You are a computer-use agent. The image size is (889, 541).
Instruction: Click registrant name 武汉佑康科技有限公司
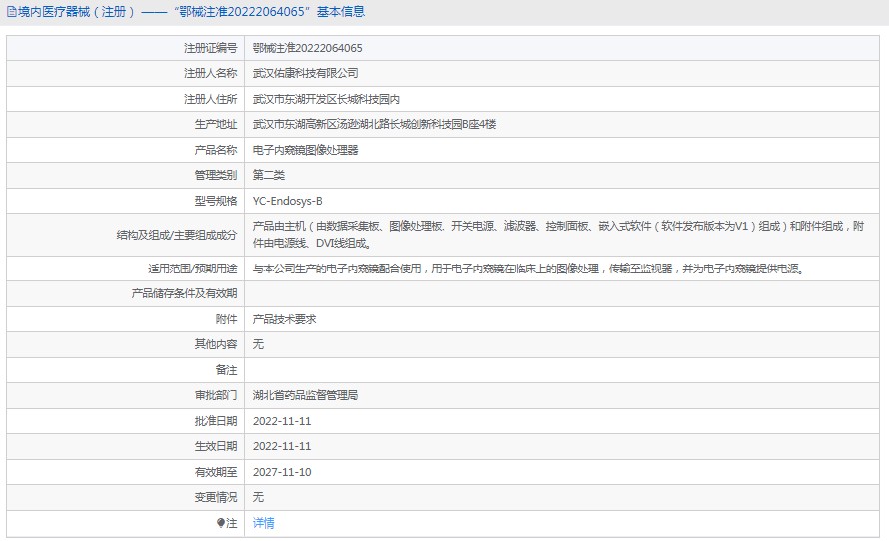click(x=305, y=73)
